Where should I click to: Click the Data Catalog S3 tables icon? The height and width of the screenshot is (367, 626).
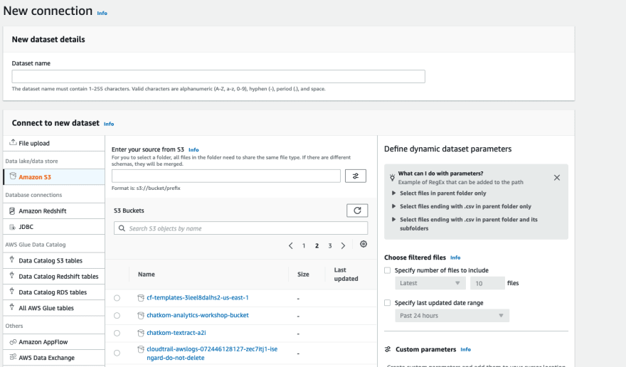point(12,260)
